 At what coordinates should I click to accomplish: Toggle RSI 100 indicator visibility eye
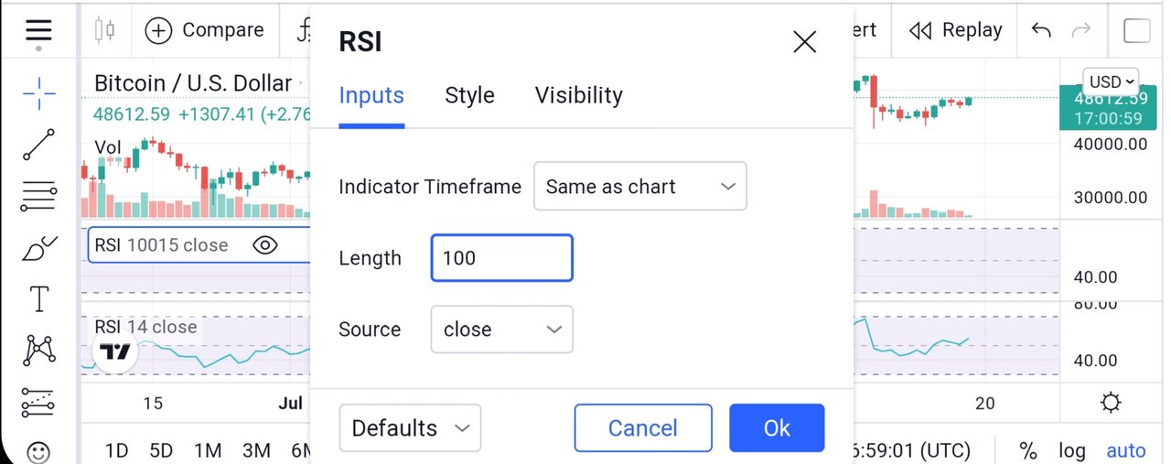click(265, 245)
